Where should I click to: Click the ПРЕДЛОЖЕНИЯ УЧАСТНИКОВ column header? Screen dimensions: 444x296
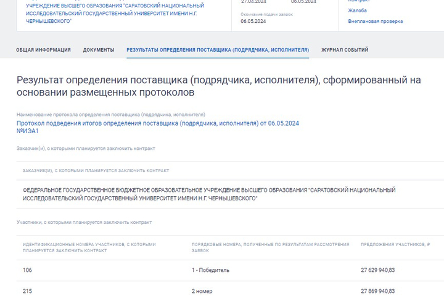point(395,244)
